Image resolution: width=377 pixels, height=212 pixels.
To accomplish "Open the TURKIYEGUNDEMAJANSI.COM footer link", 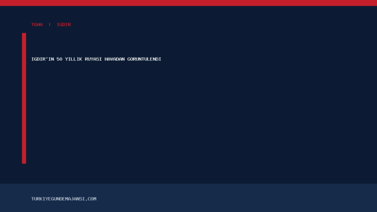I will coord(64,199).
